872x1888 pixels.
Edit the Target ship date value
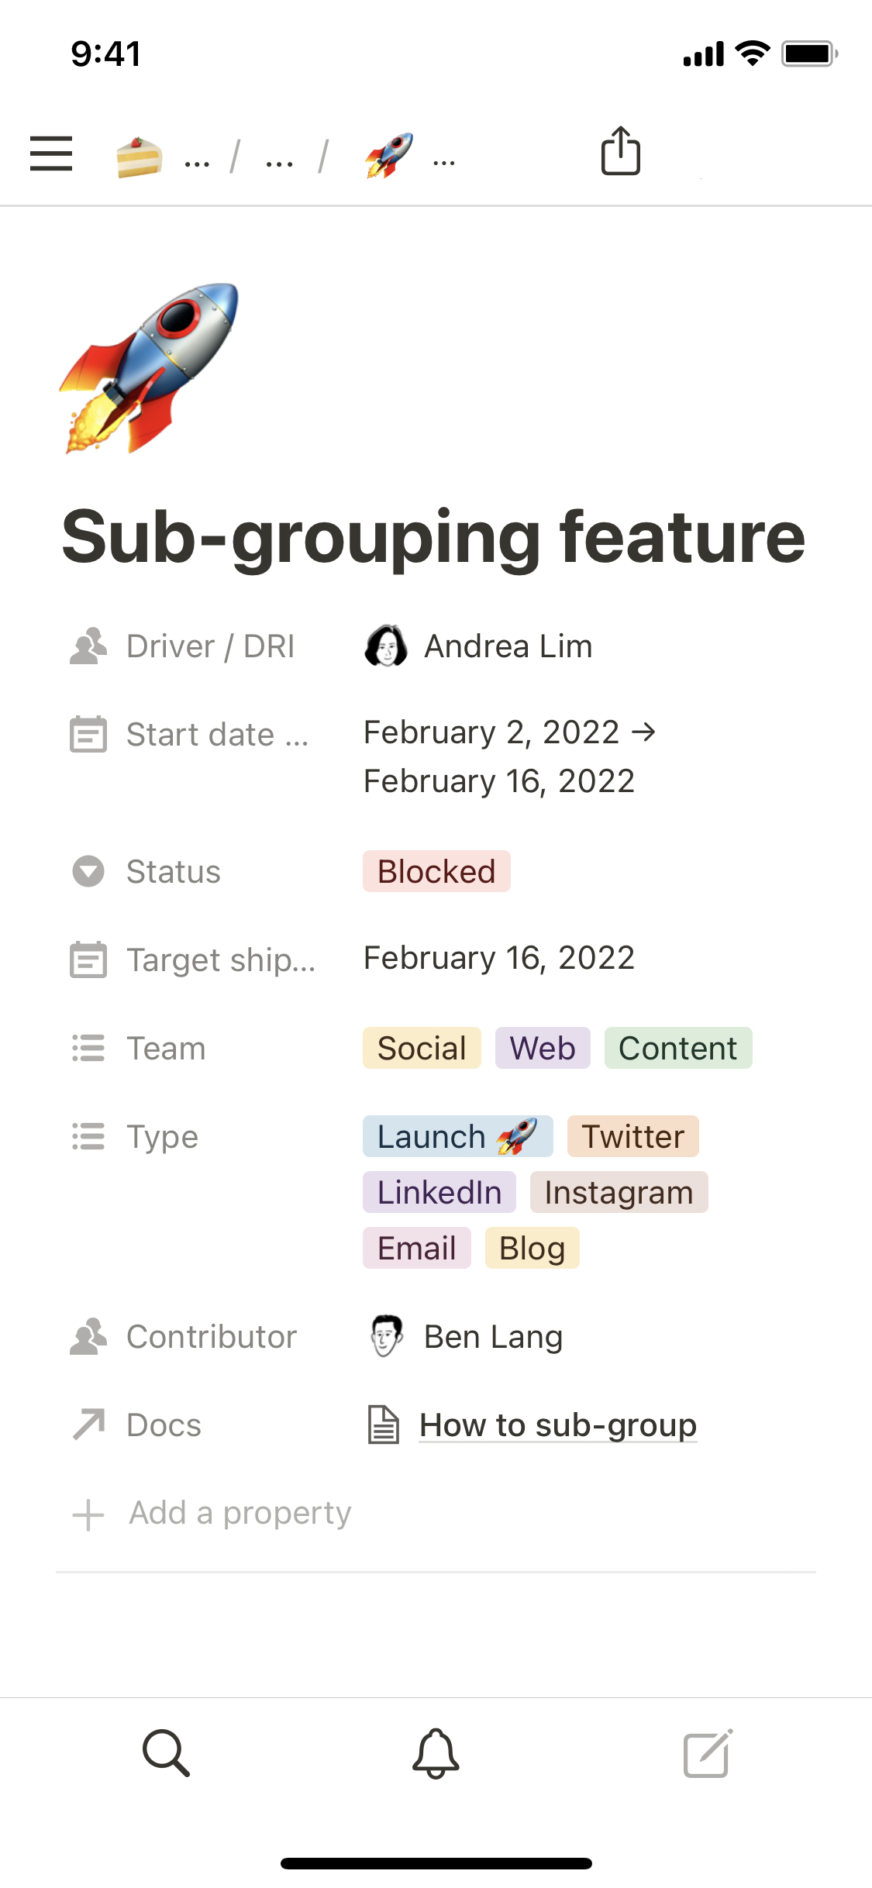(498, 958)
